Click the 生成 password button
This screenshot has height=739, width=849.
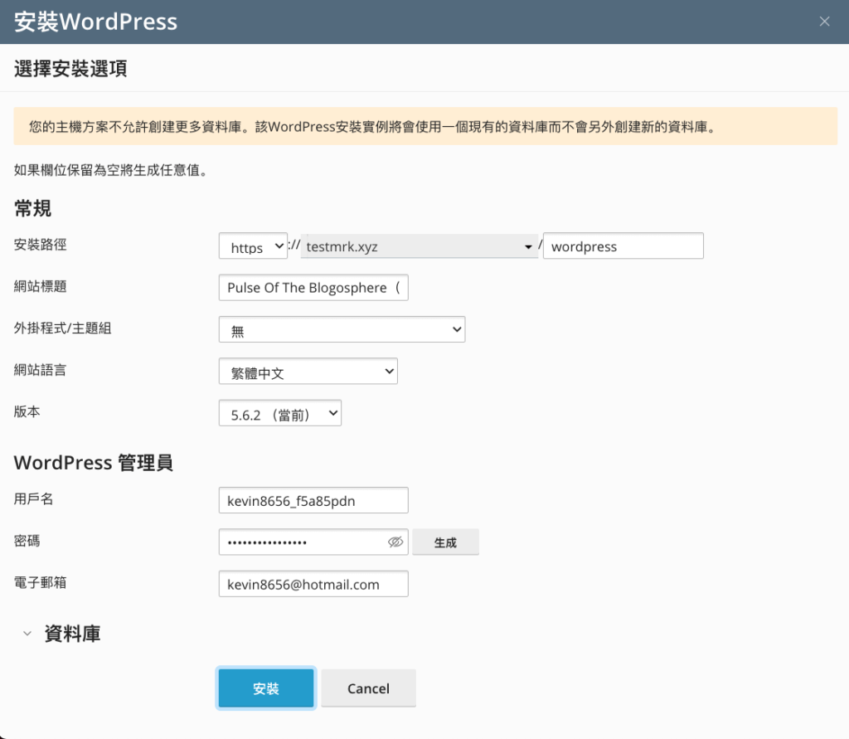click(x=445, y=542)
